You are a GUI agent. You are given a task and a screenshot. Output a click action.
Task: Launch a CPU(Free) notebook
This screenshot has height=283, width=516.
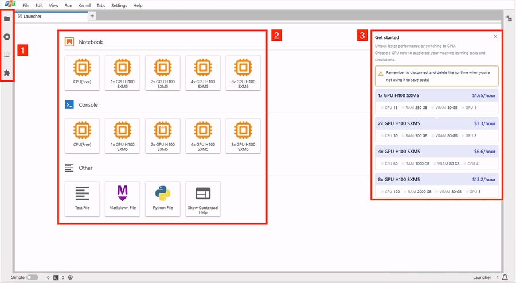pos(82,72)
